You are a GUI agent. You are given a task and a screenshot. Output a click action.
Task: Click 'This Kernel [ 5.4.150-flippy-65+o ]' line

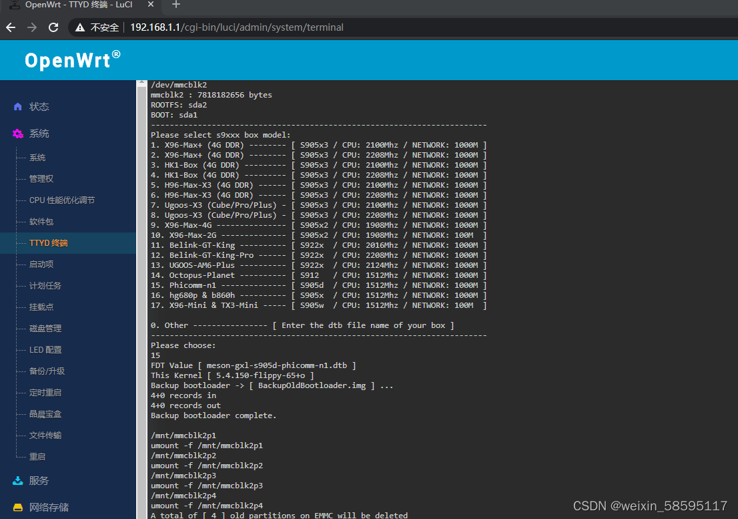[232, 375]
